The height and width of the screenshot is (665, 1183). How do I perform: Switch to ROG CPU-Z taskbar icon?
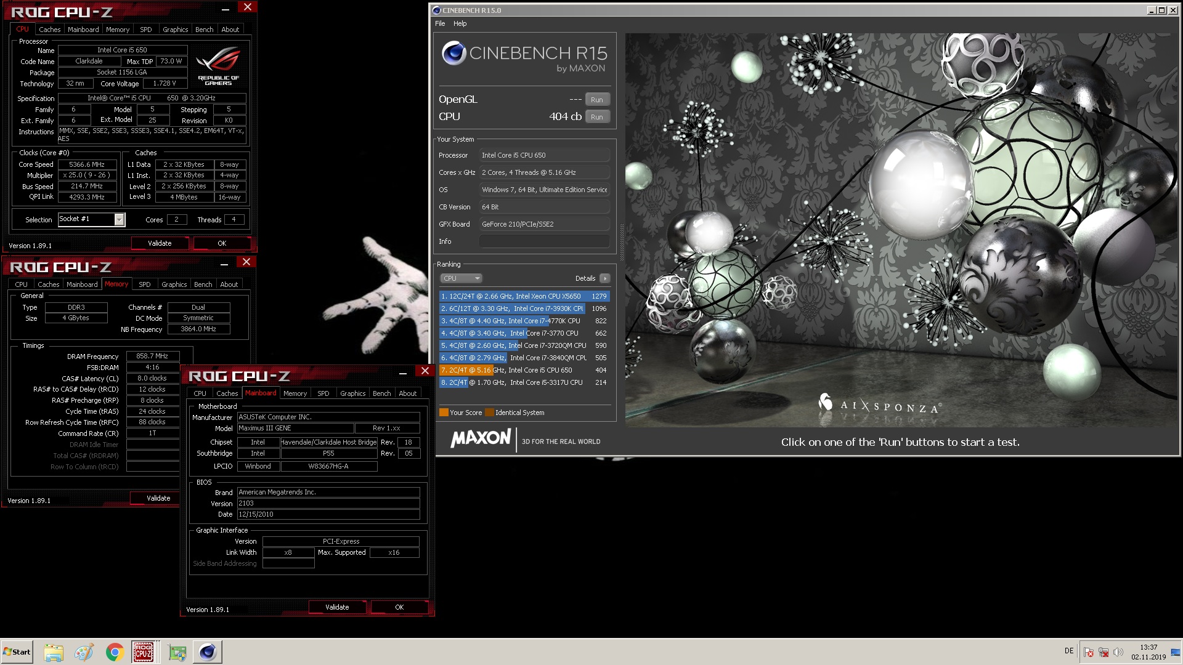tap(144, 652)
